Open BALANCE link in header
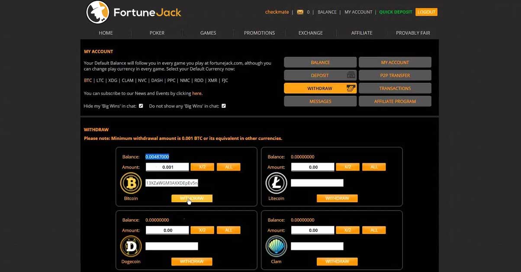 click(x=327, y=12)
